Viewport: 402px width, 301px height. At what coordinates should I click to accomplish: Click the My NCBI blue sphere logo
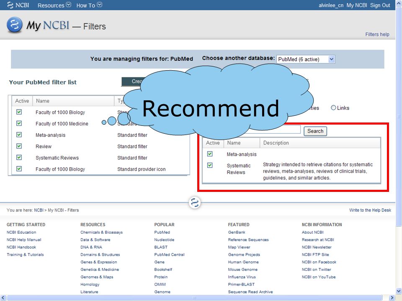point(14,25)
